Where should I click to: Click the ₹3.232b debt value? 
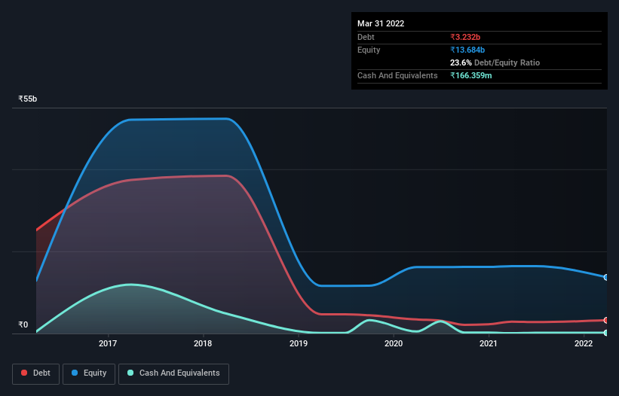click(465, 37)
